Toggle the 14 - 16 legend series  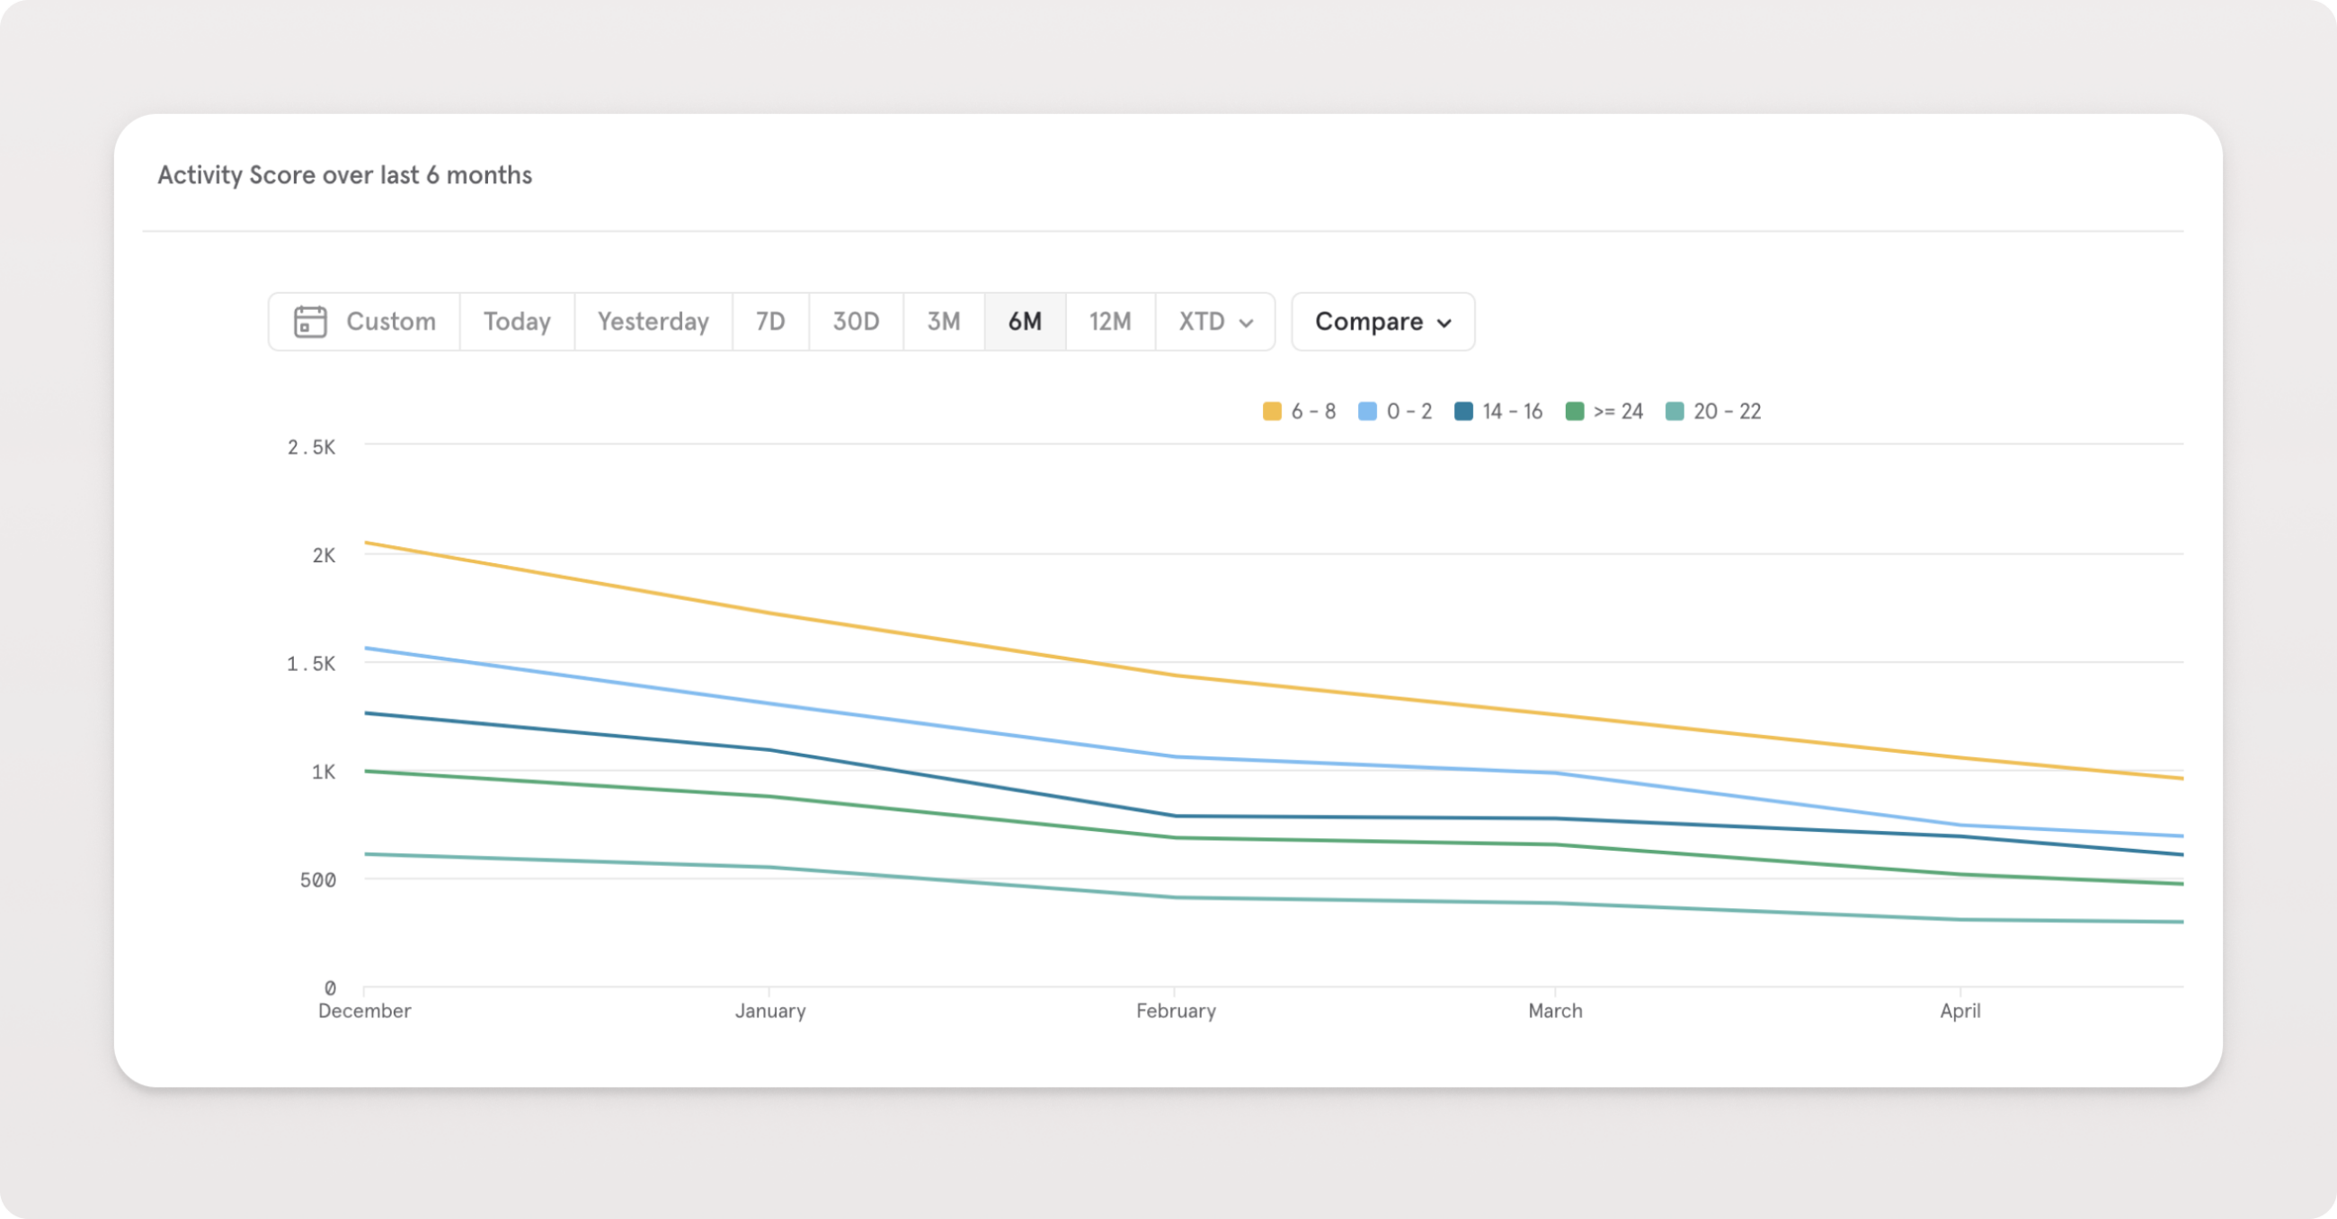click(x=1498, y=411)
